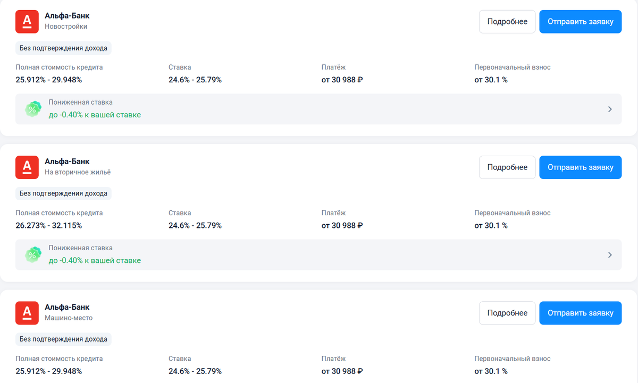Screen dimensions: 638x383
Task: Click Альфа-Банк title of Машино-место offer
Action: [67, 307]
